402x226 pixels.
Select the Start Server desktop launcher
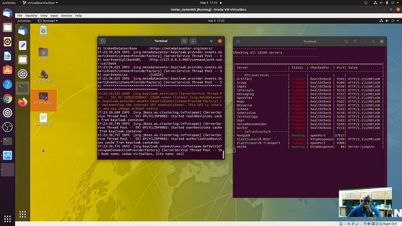click(x=43, y=76)
